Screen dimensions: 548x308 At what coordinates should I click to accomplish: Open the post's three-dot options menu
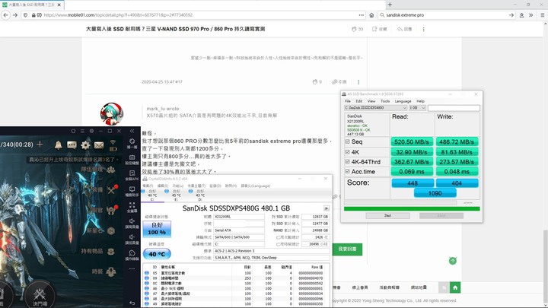[358, 82]
